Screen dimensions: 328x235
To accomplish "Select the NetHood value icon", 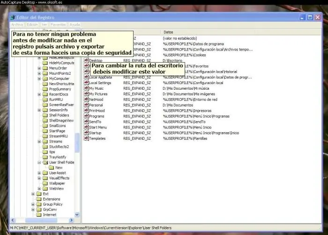I will click(x=86, y=99).
